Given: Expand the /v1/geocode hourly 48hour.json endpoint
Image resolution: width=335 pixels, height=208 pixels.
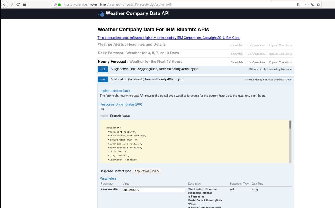Looking at the screenshot, I should pyautogui.click(x=154, y=69).
